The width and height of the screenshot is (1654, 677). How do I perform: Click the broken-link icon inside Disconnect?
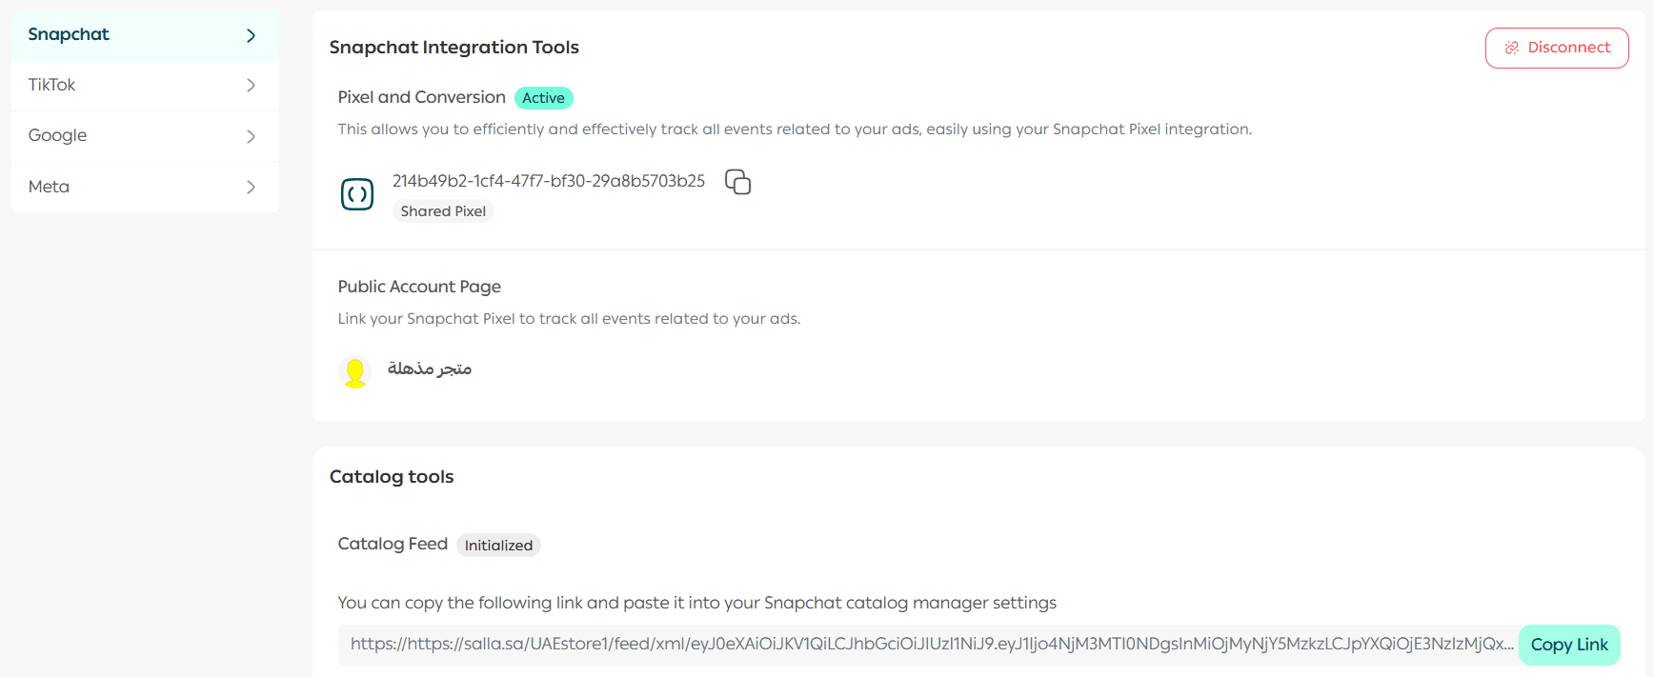(x=1511, y=48)
